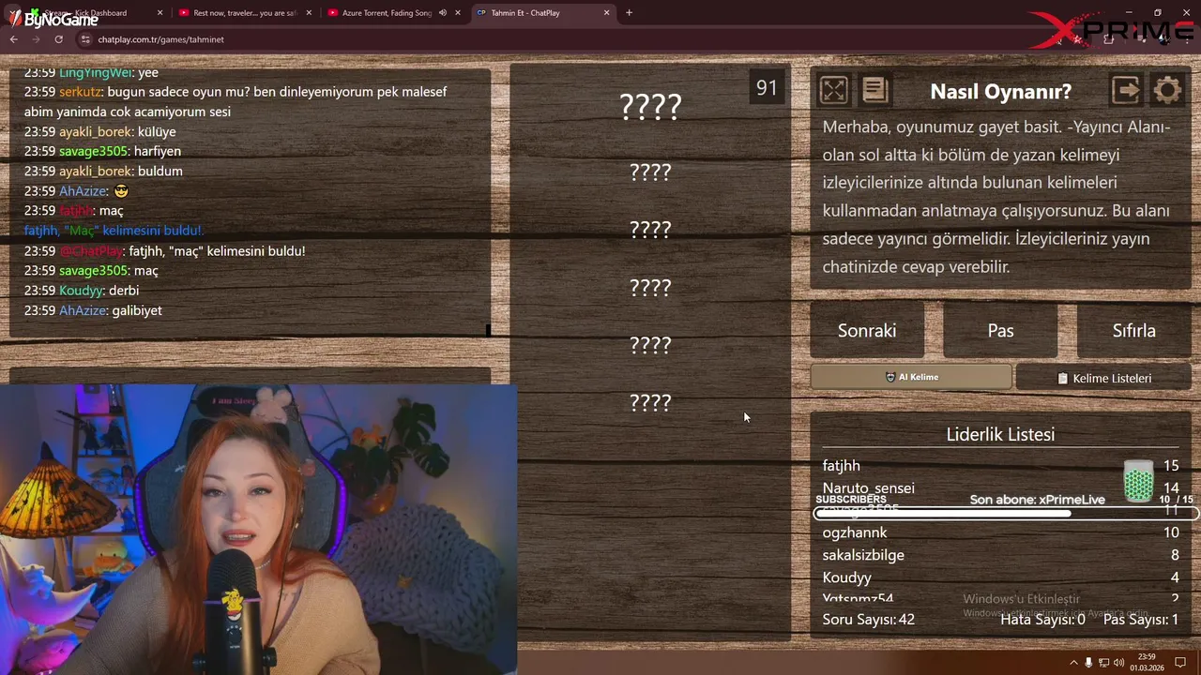Click the Pas button
The width and height of the screenshot is (1201, 675).
point(1000,330)
